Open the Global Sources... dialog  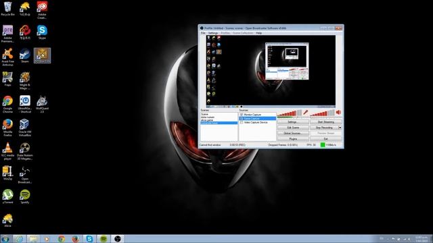pos(293,133)
